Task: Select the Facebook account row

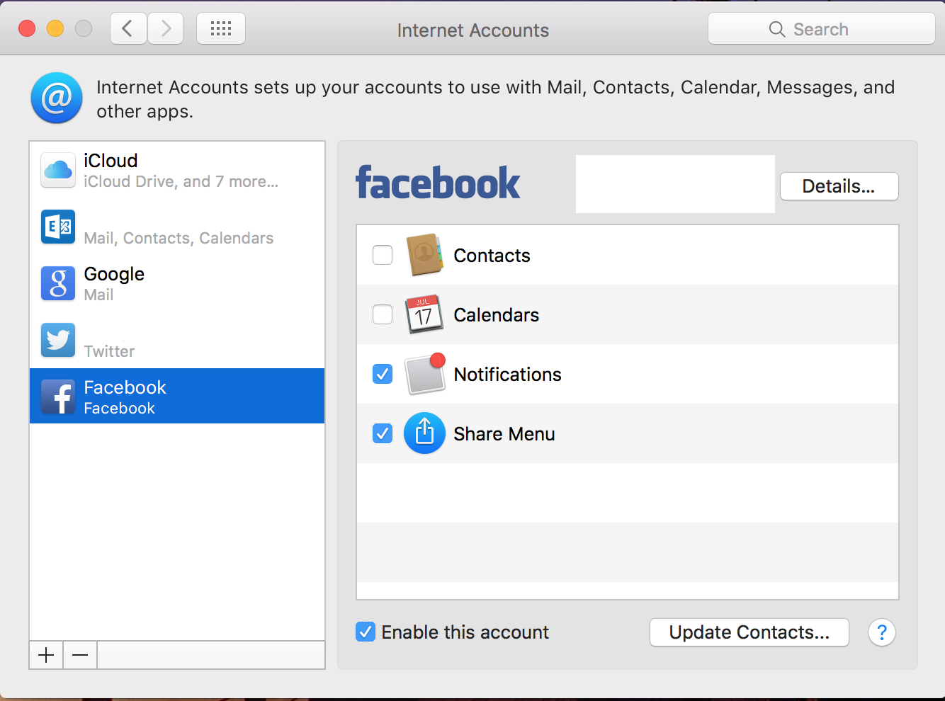Action: click(x=177, y=396)
